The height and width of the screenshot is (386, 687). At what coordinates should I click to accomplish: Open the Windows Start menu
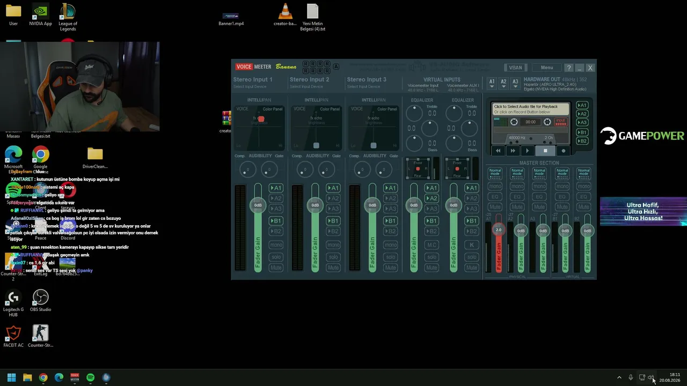11,377
